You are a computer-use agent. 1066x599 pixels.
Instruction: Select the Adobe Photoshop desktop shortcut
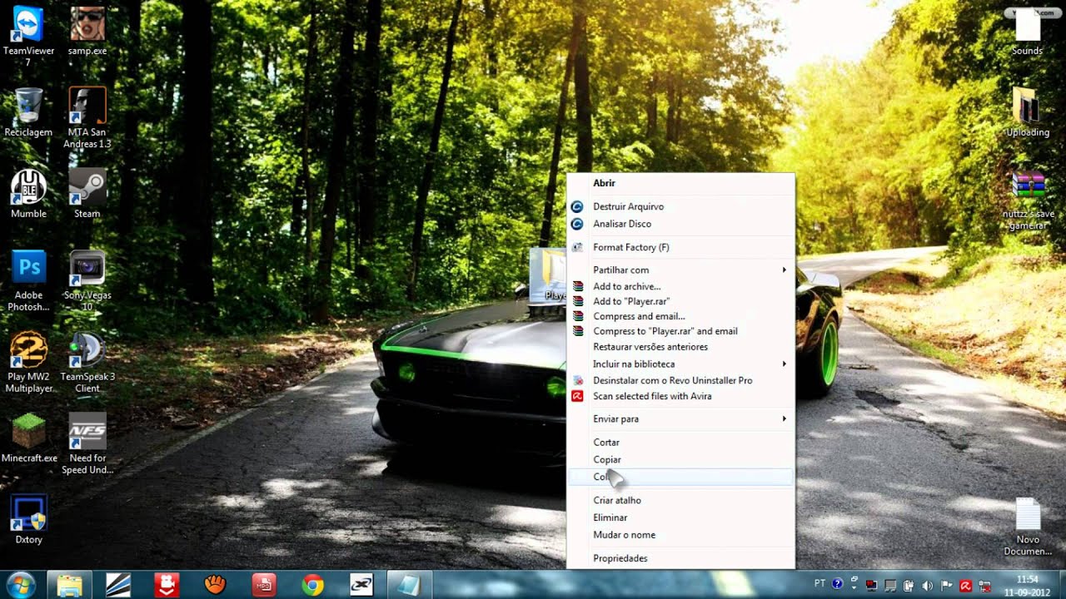(x=28, y=281)
